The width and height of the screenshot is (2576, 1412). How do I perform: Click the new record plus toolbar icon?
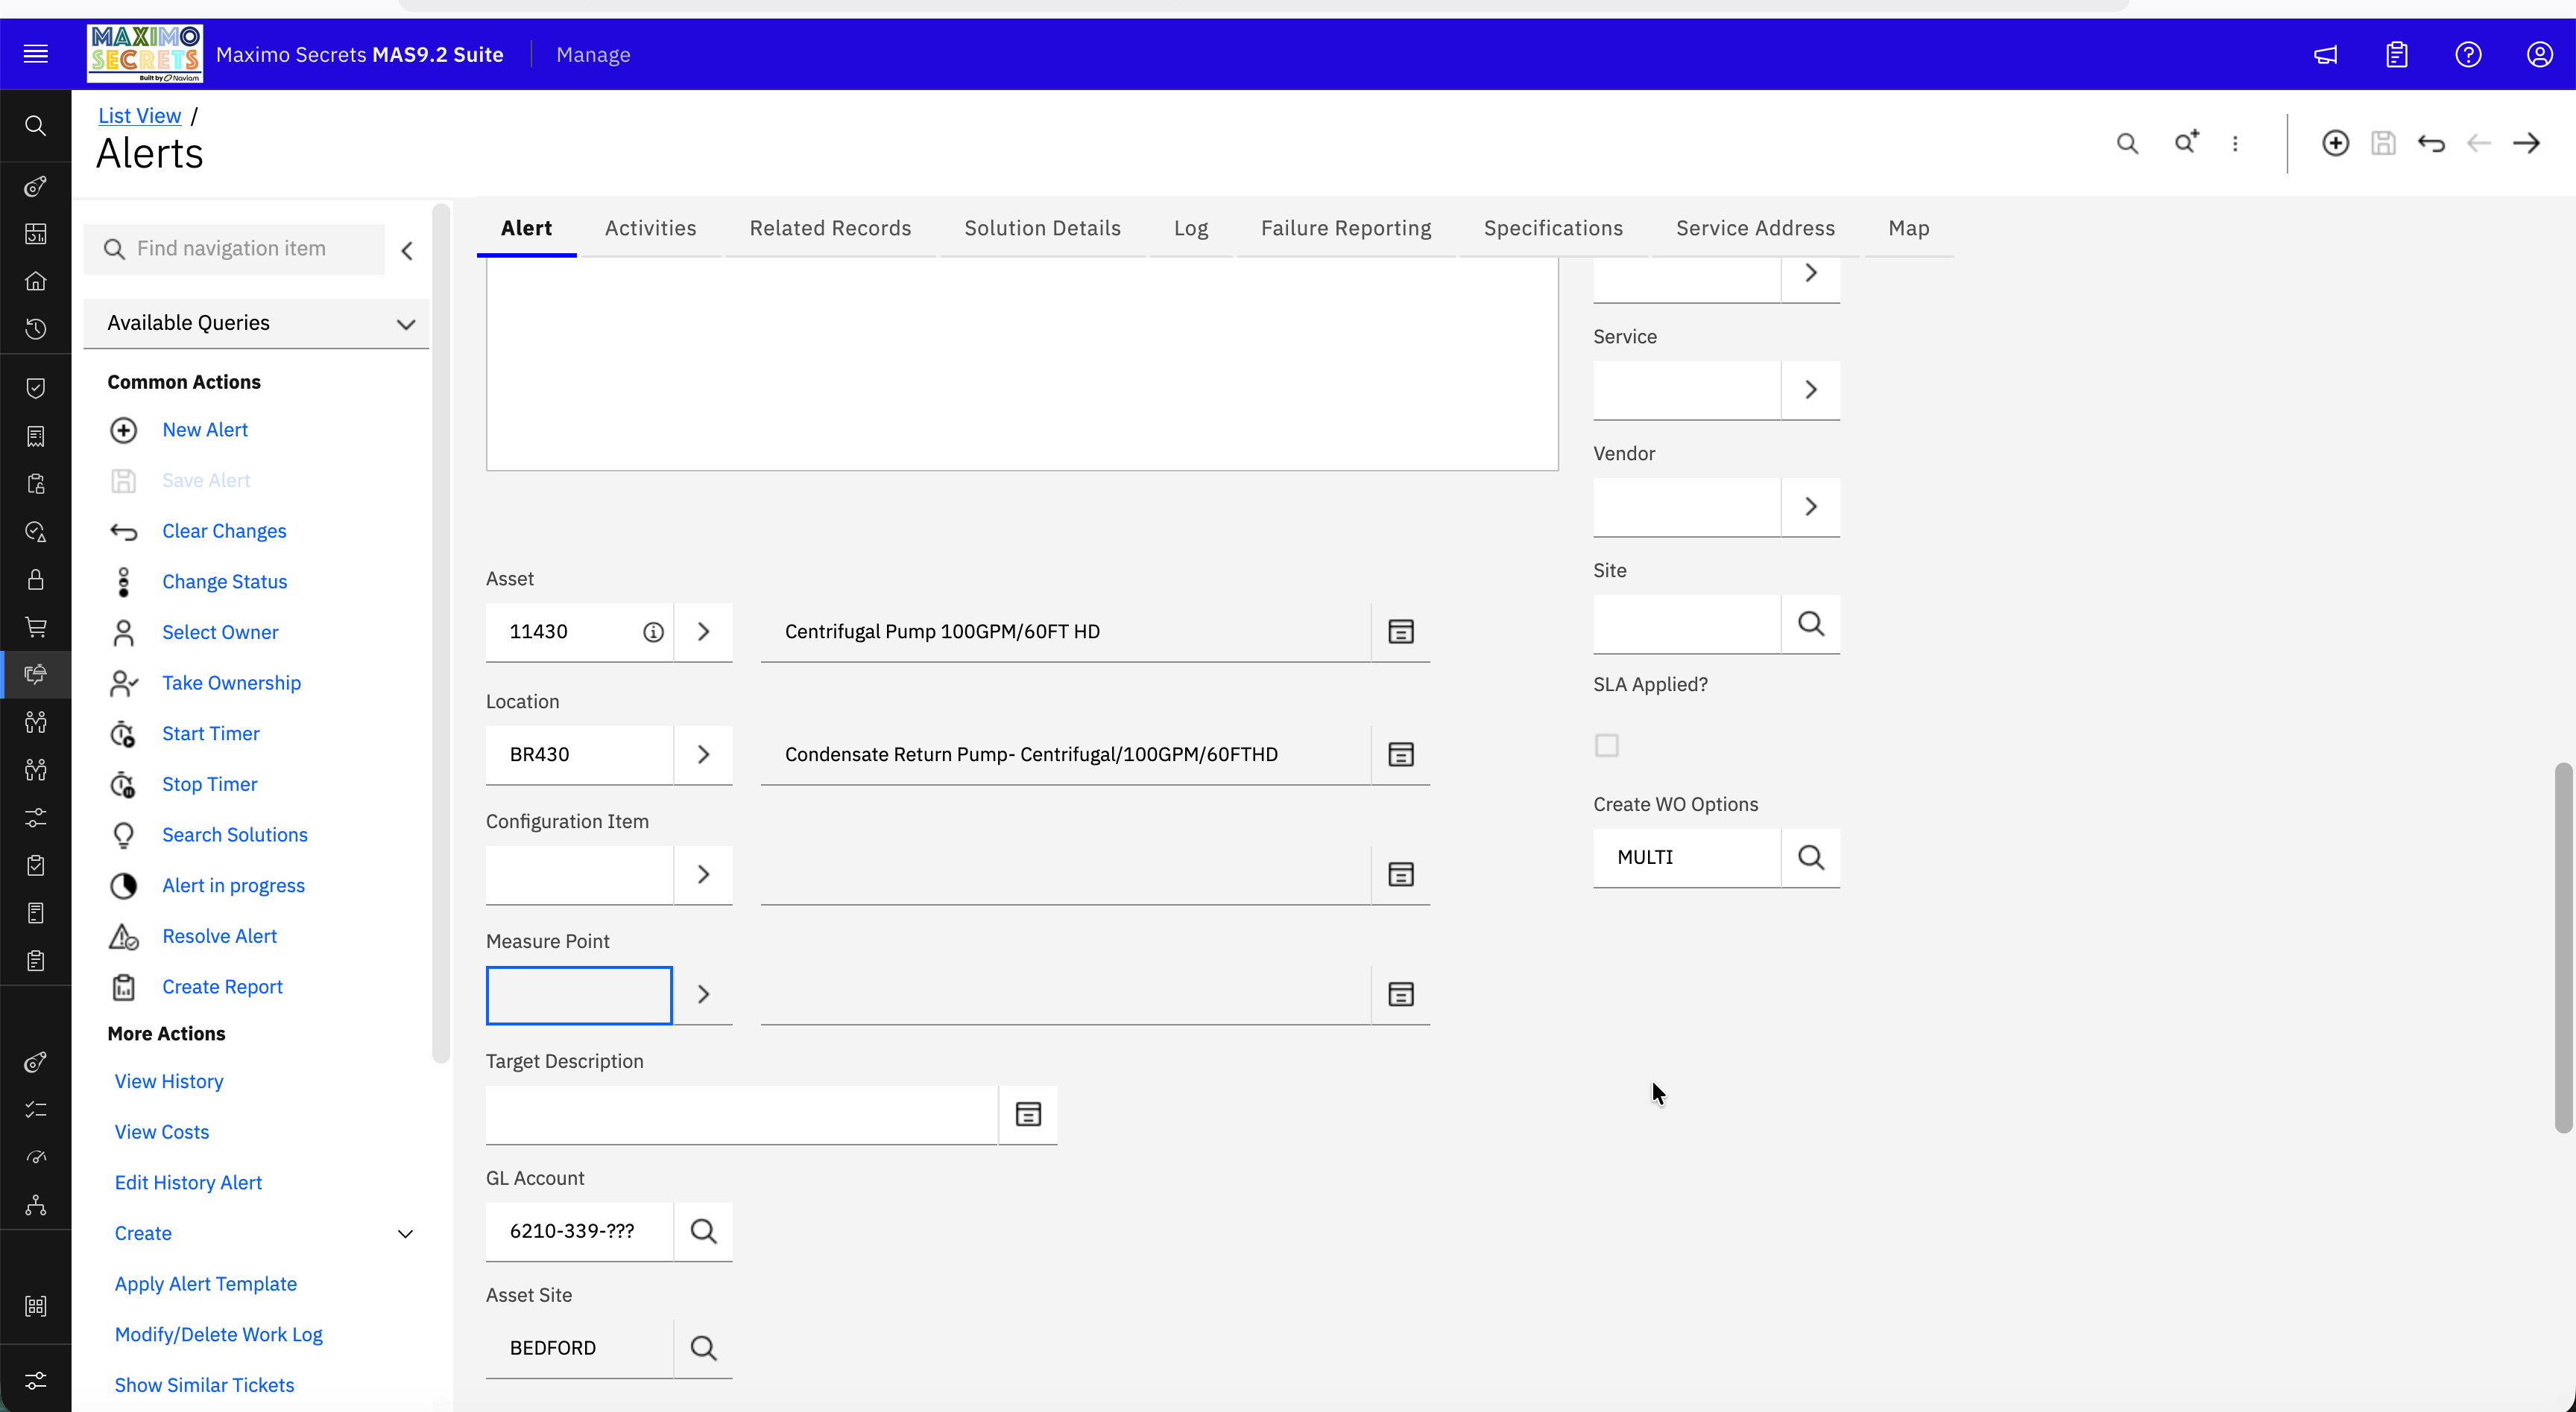(x=2335, y=143)
